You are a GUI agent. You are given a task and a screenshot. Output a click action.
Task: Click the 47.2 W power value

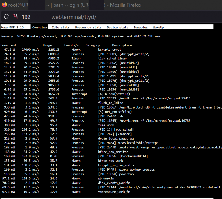click(x=9, y=50)
